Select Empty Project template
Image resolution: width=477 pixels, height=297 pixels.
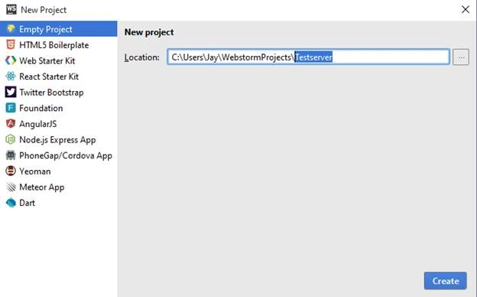click(x=58, y=29)
